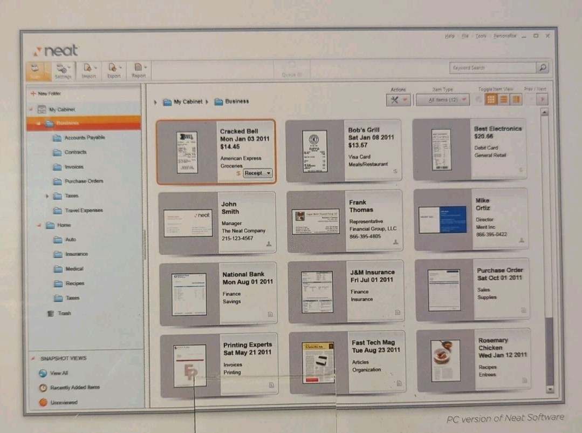582x433 pixels.
Task: Click the document icon on Fast Tech Mag card
Action: pos(399,383)
